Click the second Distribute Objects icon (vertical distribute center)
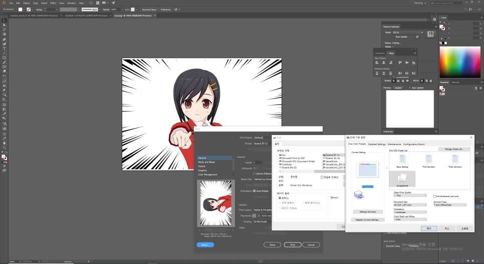 click(384, 73)
